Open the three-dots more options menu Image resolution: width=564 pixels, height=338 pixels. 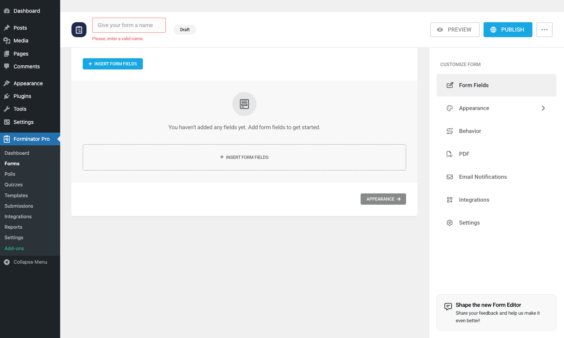544,30
